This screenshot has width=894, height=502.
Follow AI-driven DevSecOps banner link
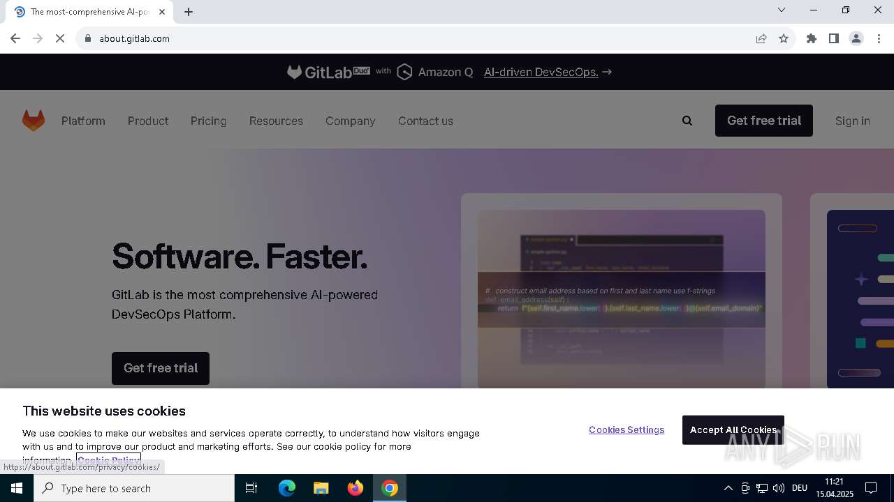click(x=548, y=72)
